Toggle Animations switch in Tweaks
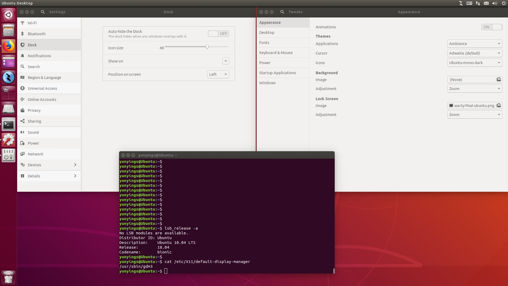508x286 pixels. 492,27
